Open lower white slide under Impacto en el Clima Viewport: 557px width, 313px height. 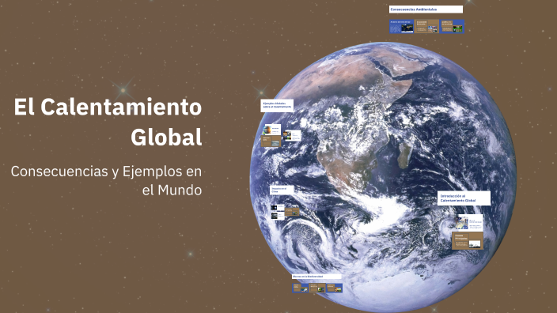point(278,216)
